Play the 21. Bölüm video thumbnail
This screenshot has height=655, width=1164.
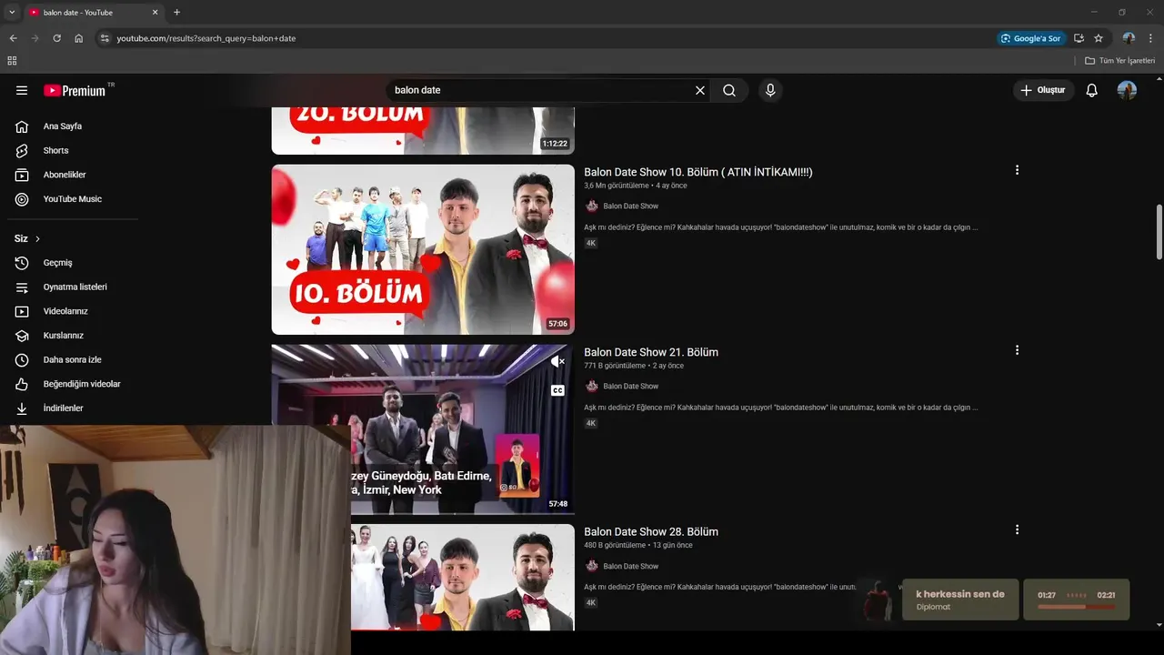[423, 428]
